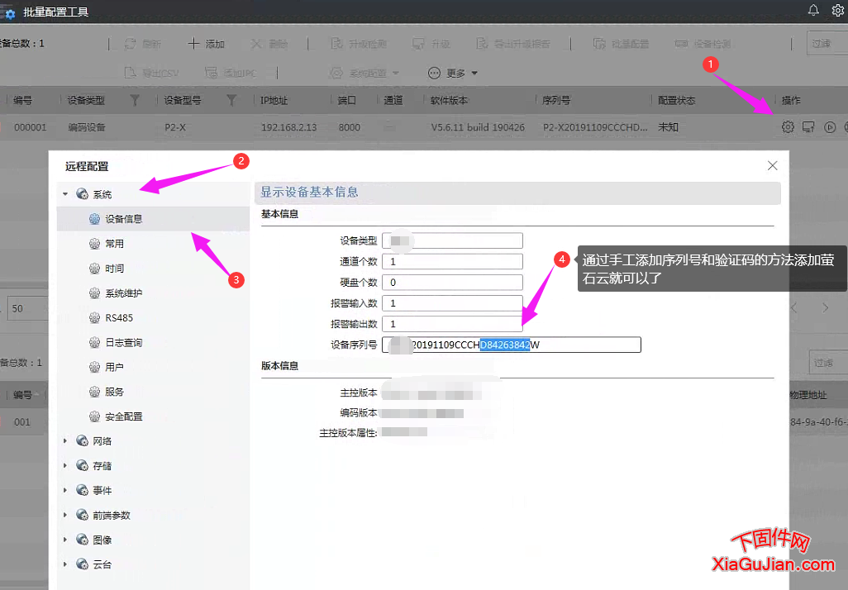Click the 前端参数 globe tree item

[x=103, y=515]
